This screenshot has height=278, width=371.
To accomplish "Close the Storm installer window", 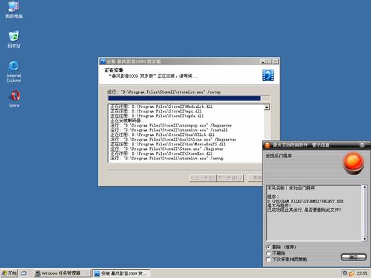I will (x=276, y=62).
